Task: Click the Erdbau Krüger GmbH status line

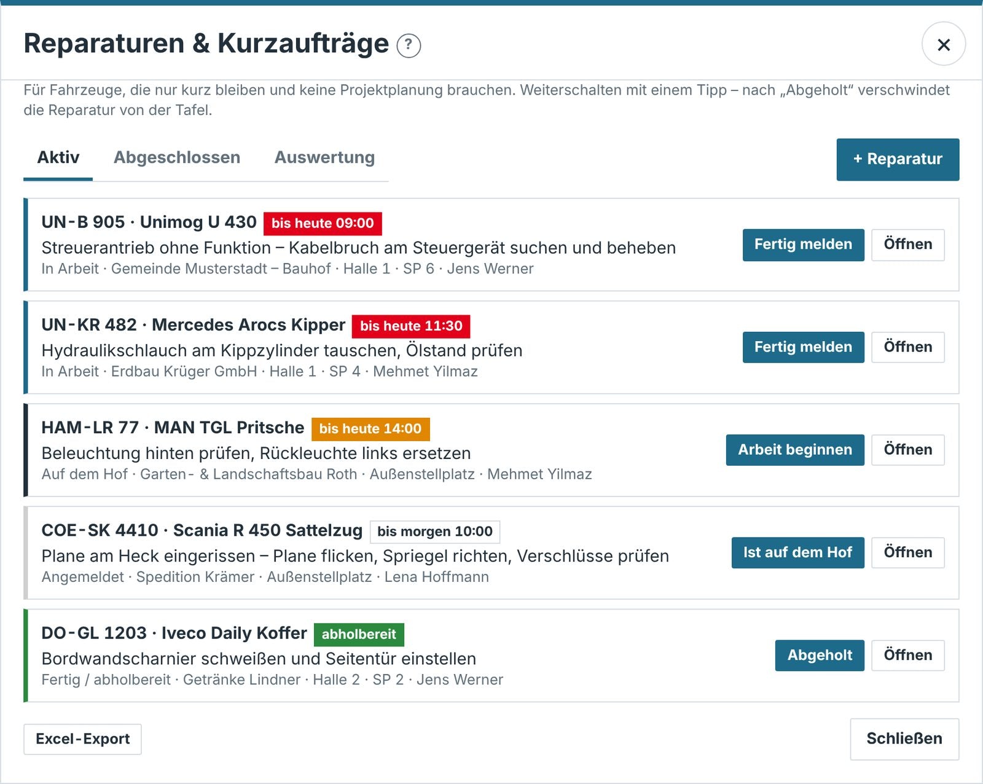Action: (259, 372)
